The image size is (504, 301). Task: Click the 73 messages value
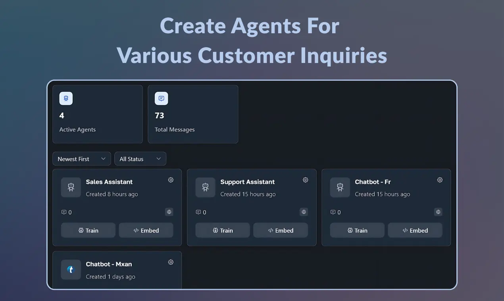click(x=160, y=116)
